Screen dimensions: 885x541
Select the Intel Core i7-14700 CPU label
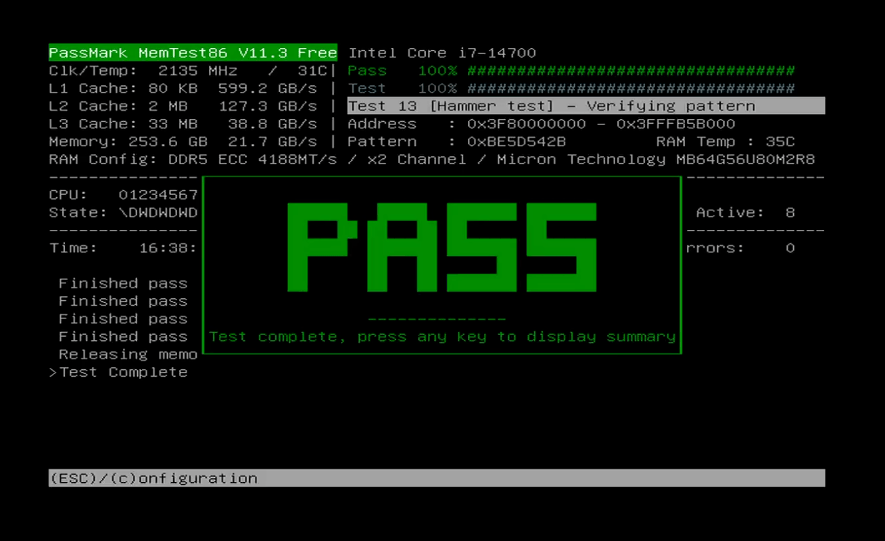[x=441, y=53]
